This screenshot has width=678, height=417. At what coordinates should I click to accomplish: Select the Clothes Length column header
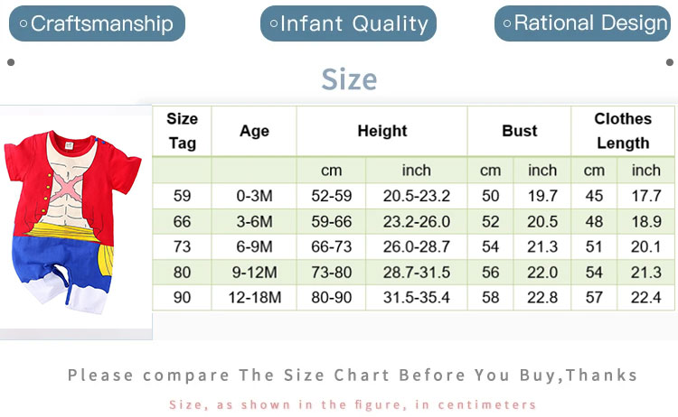pos(623,131)
